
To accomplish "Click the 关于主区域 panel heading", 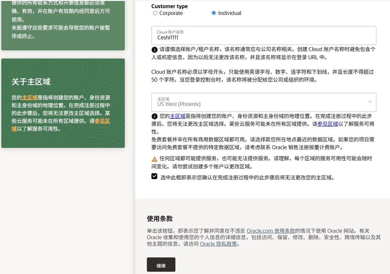I will point(31,81).
